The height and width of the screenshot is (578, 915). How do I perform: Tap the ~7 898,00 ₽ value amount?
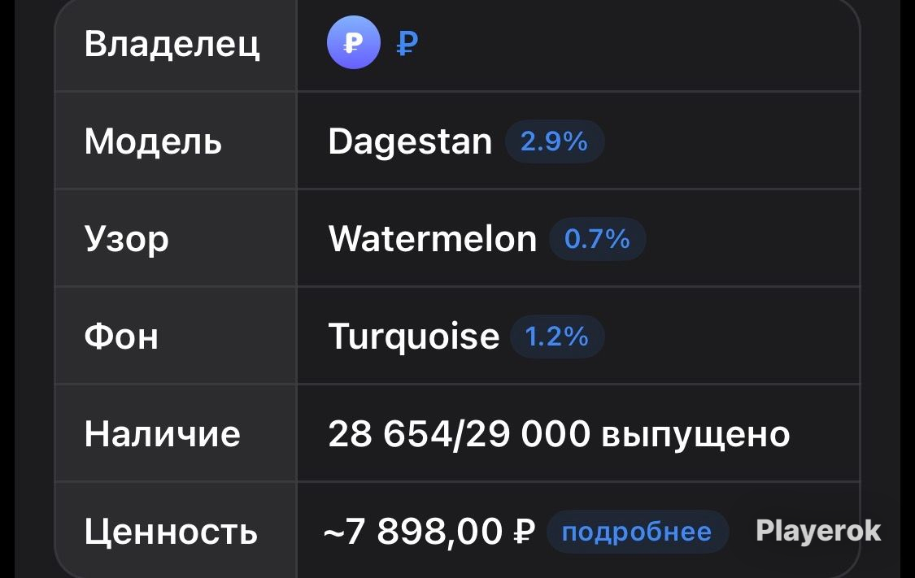coord(429,532)
